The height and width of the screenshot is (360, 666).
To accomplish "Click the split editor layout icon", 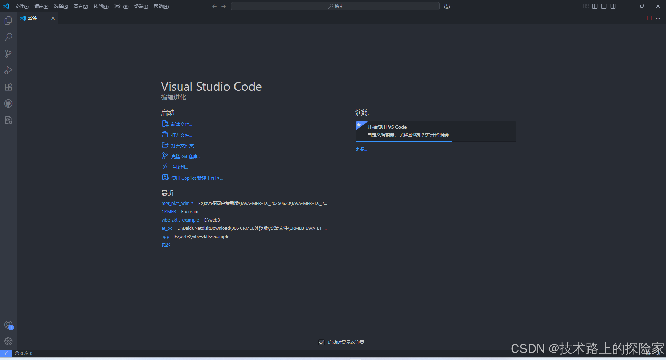I will [649, 18].
